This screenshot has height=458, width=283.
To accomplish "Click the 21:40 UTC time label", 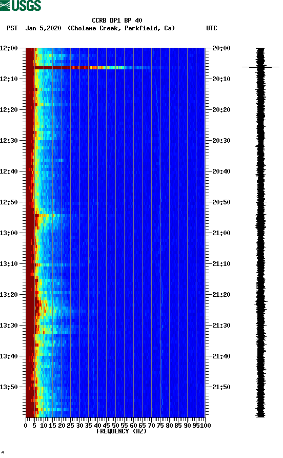I will point(221,356).
